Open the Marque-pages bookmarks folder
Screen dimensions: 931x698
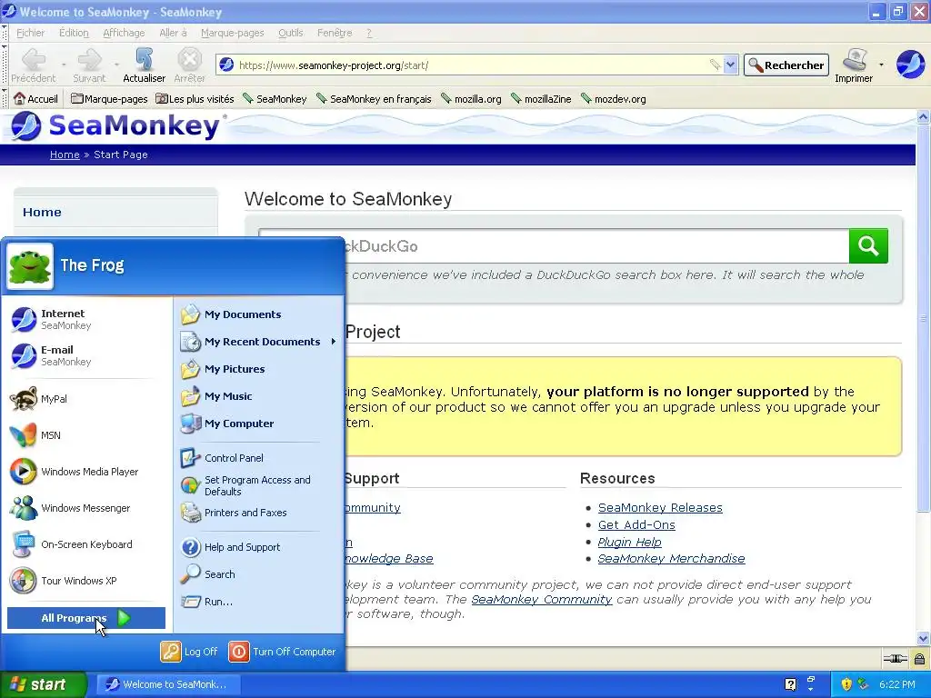pos(109,98)
